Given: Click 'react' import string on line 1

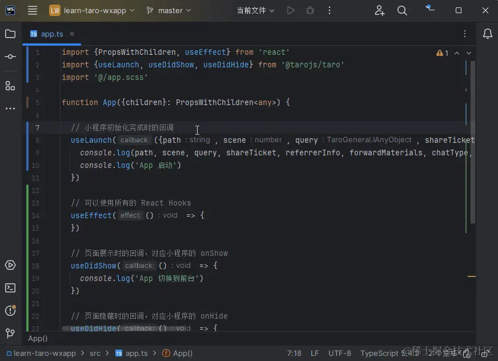Looking at the screenshot, I should tap(274, 52).
